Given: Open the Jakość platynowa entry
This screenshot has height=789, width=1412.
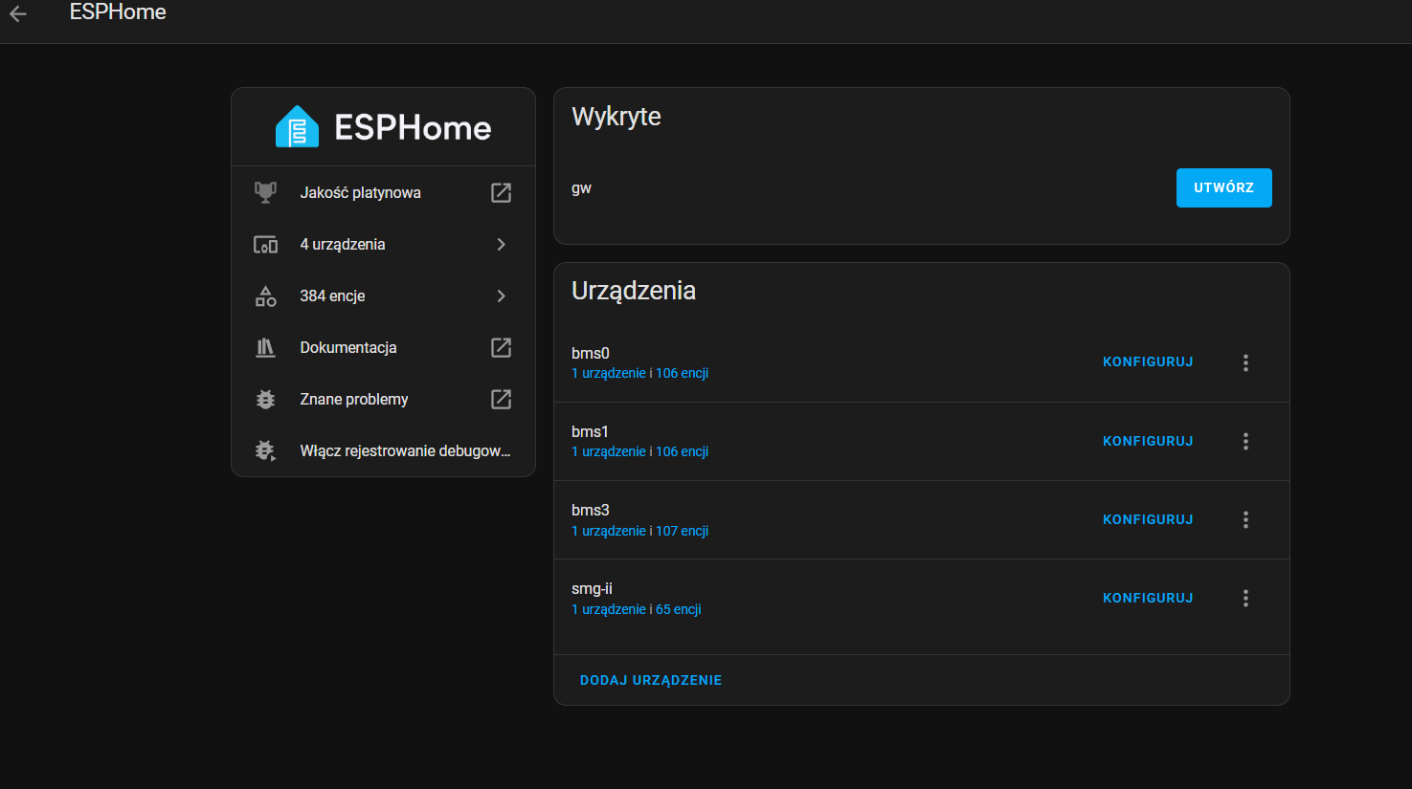Looking at the screenshot, I should pyautogui.click(x=383, y=192).
